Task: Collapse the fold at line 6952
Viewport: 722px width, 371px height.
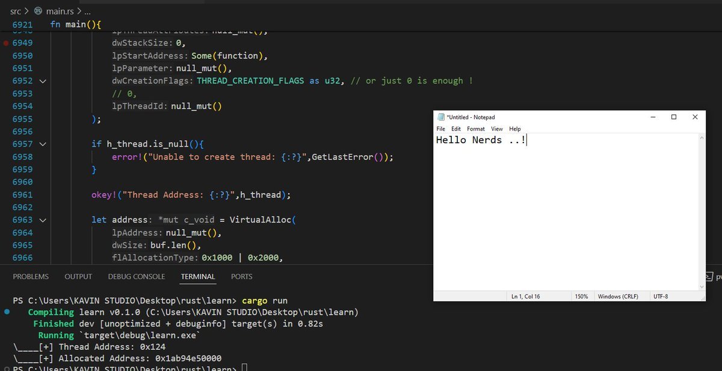Action: point(42,81)
